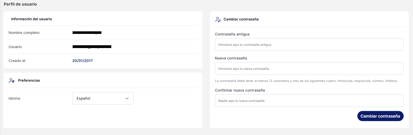Screen dimensions: 413x135
Task: Click the Idioma label
Action: pyautogui.click(x=14, y=99)
